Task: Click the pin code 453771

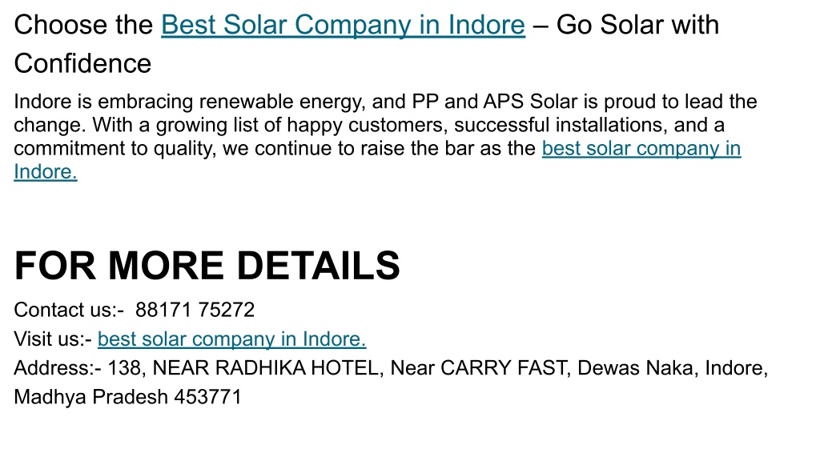Action: (x=207, y=397)
